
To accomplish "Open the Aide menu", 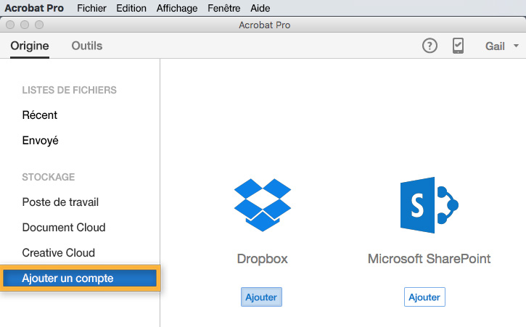I will 260,8.
